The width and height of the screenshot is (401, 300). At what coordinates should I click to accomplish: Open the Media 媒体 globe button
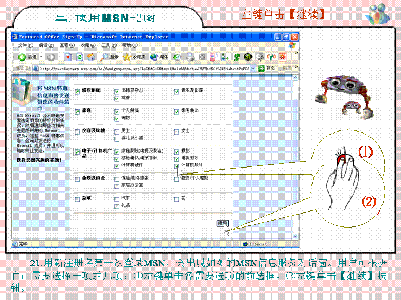coord(159,57)
